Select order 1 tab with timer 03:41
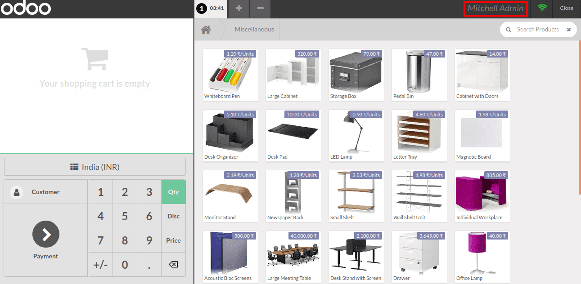Viewport: 581px width, 284px height. tap(212, 8)
